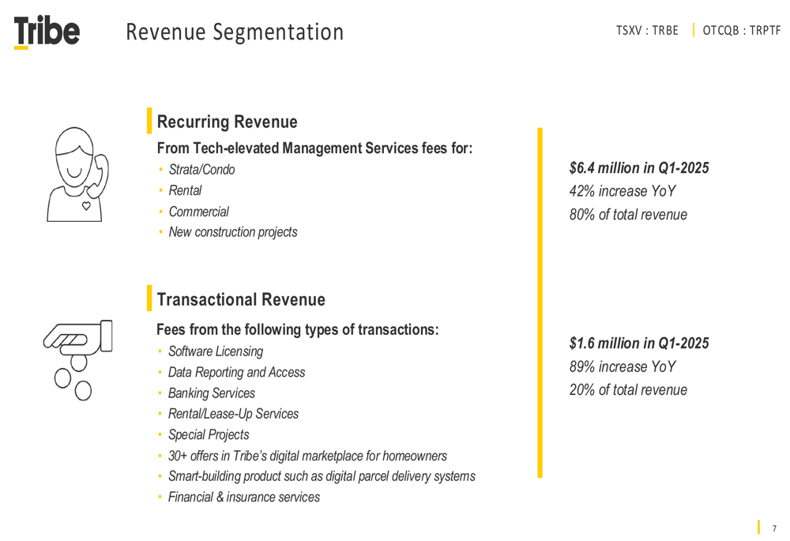The width and height of the screenshot is (790, 541).
Task: Click the '20% of total revenue' text
Action: [x=628, y=390]
